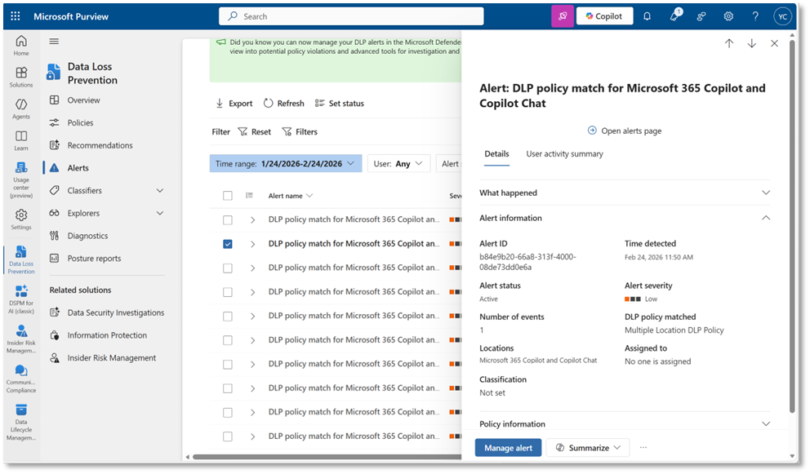Image resolution: width=810 pixels, height=474 pixels.
Task: Open the Filters button
Action: point(300,131)
